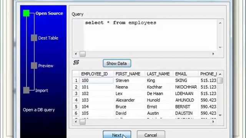Click the email cell AHUNOLD
The width and height of the screenshot is (246, 138).
[x=186, y=100]
